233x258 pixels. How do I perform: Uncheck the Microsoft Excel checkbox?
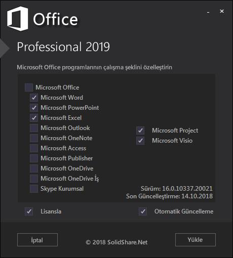pyautogui.click(x=34, y=118)
